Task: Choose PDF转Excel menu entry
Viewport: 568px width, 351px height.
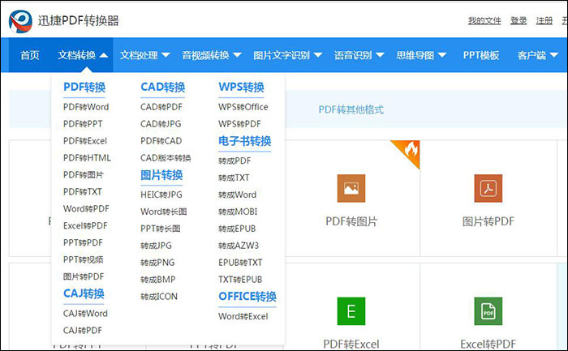Action: coord(85,141)
